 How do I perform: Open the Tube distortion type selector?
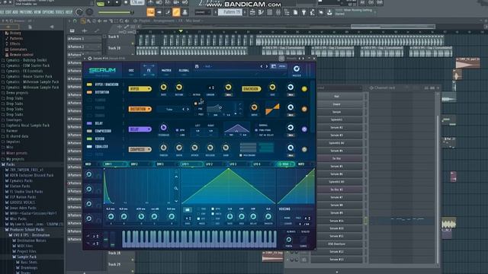tap(169, 109)
